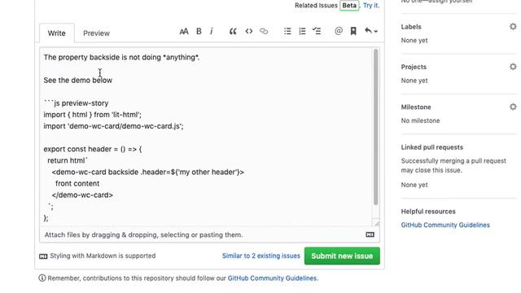Mention a user with @ icon
The height and width of the screenshot is (293, 521).
(339, 31)
